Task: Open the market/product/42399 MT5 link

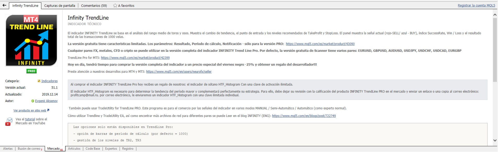Action: pyautogui.click(x=135, y=58)
